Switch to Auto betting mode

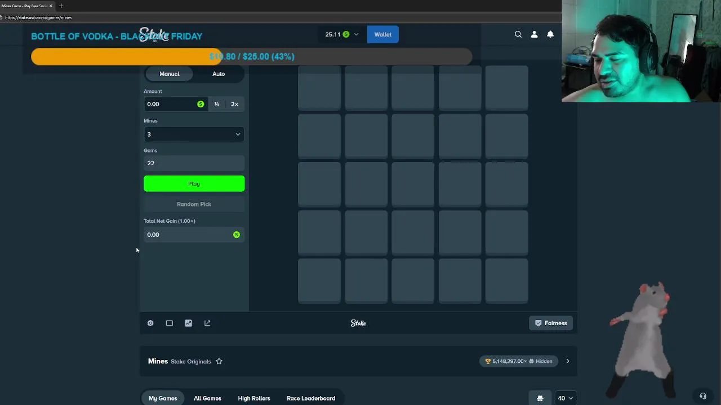tap(219, 74)
